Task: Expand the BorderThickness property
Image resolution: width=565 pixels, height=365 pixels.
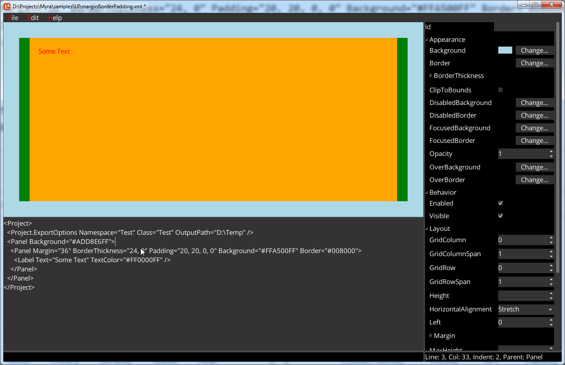Action: tap(431, 76)
